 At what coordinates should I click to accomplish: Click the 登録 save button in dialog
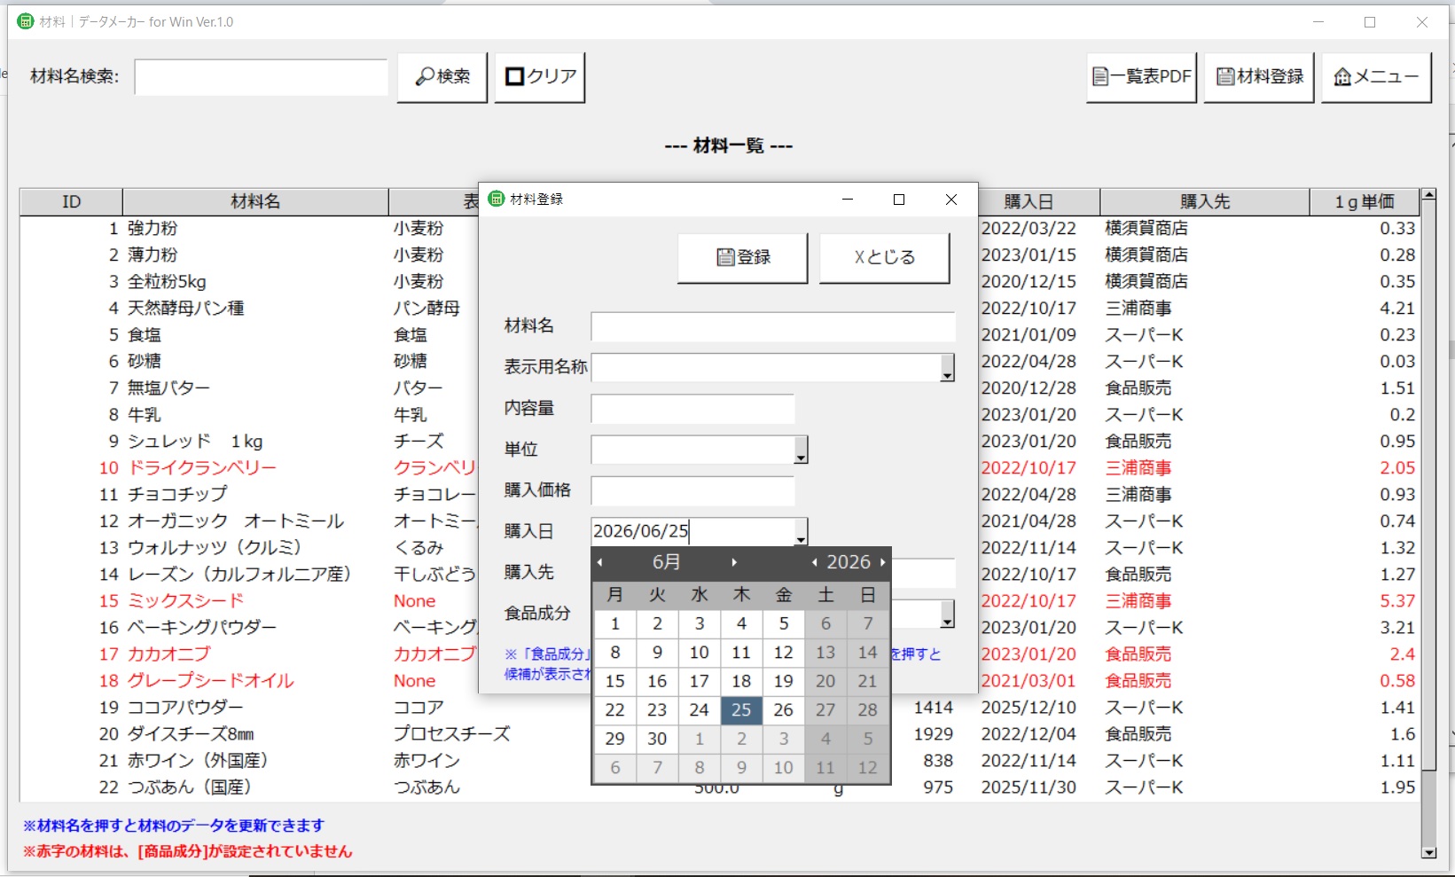743,257
